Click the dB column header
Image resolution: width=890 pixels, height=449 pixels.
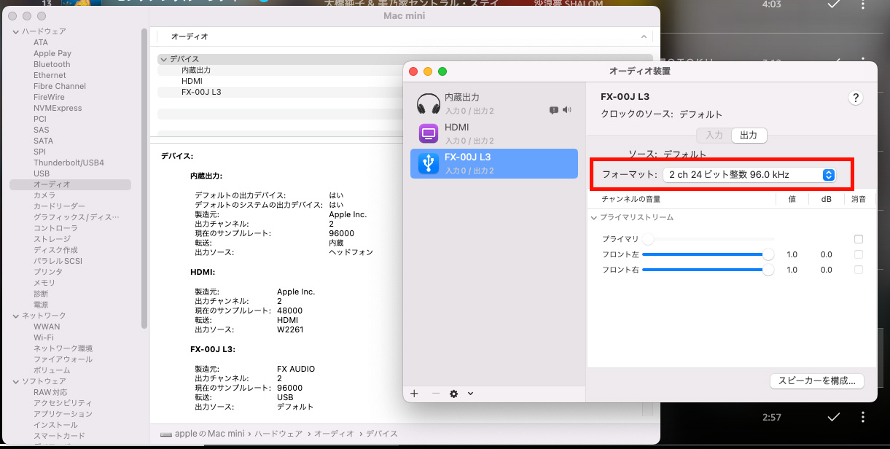coord(826,199)
